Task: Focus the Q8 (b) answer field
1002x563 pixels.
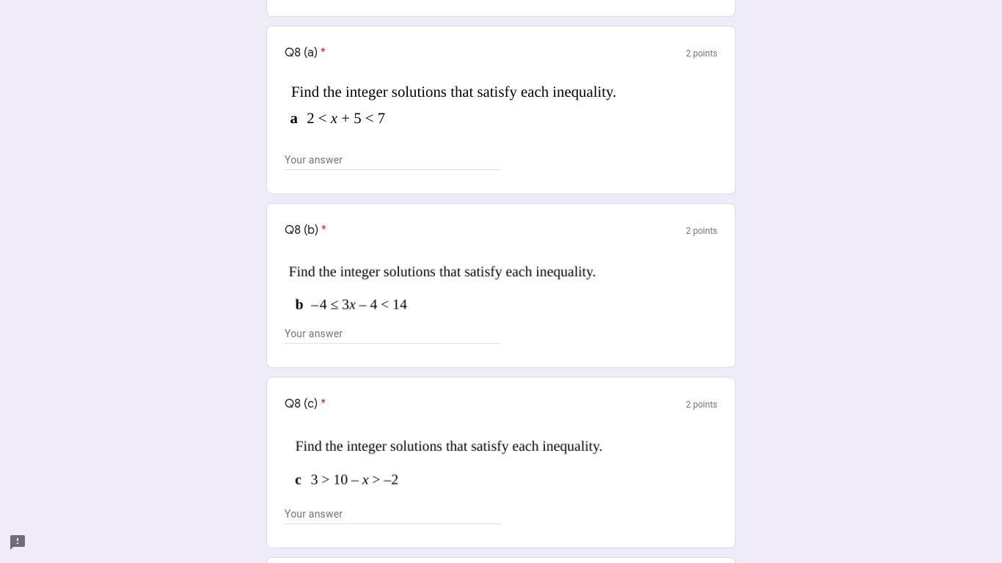Action: (x=392, y=334)
